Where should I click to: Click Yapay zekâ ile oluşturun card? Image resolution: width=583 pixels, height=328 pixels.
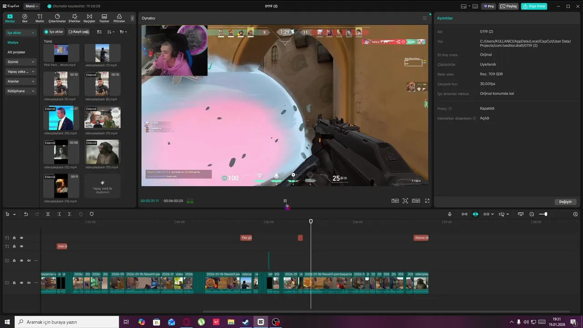(x=102, y=186)
